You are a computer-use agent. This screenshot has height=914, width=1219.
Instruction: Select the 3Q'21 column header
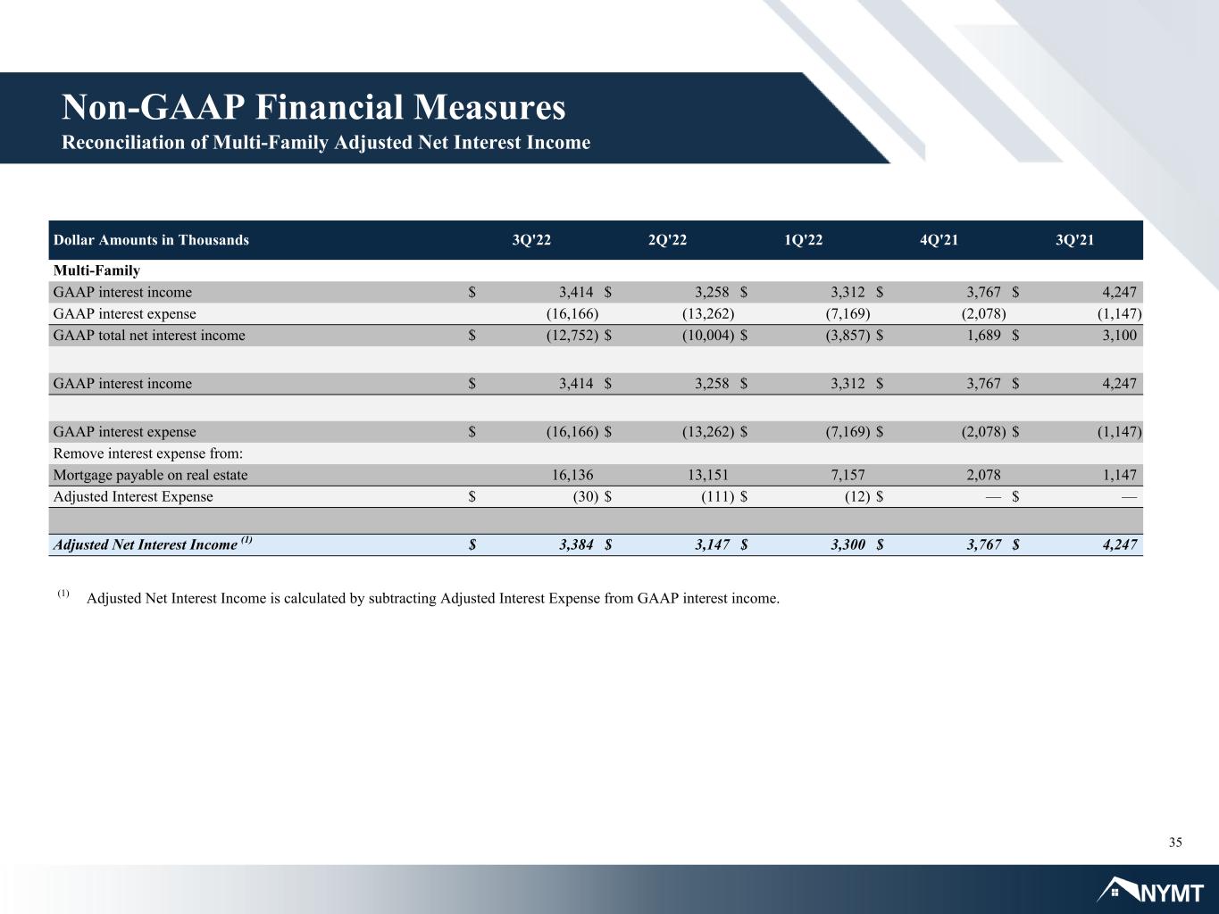click(1075, 240)
